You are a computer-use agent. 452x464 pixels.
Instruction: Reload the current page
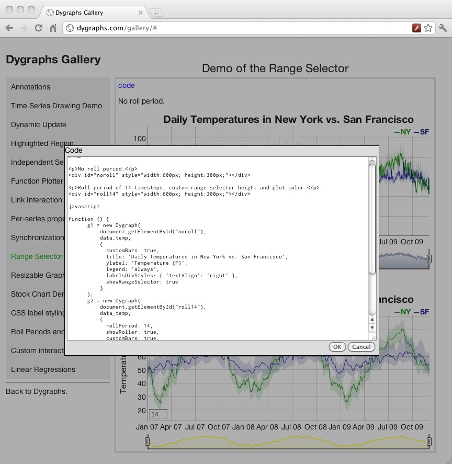pyautogui.click(x=38, y=28)
